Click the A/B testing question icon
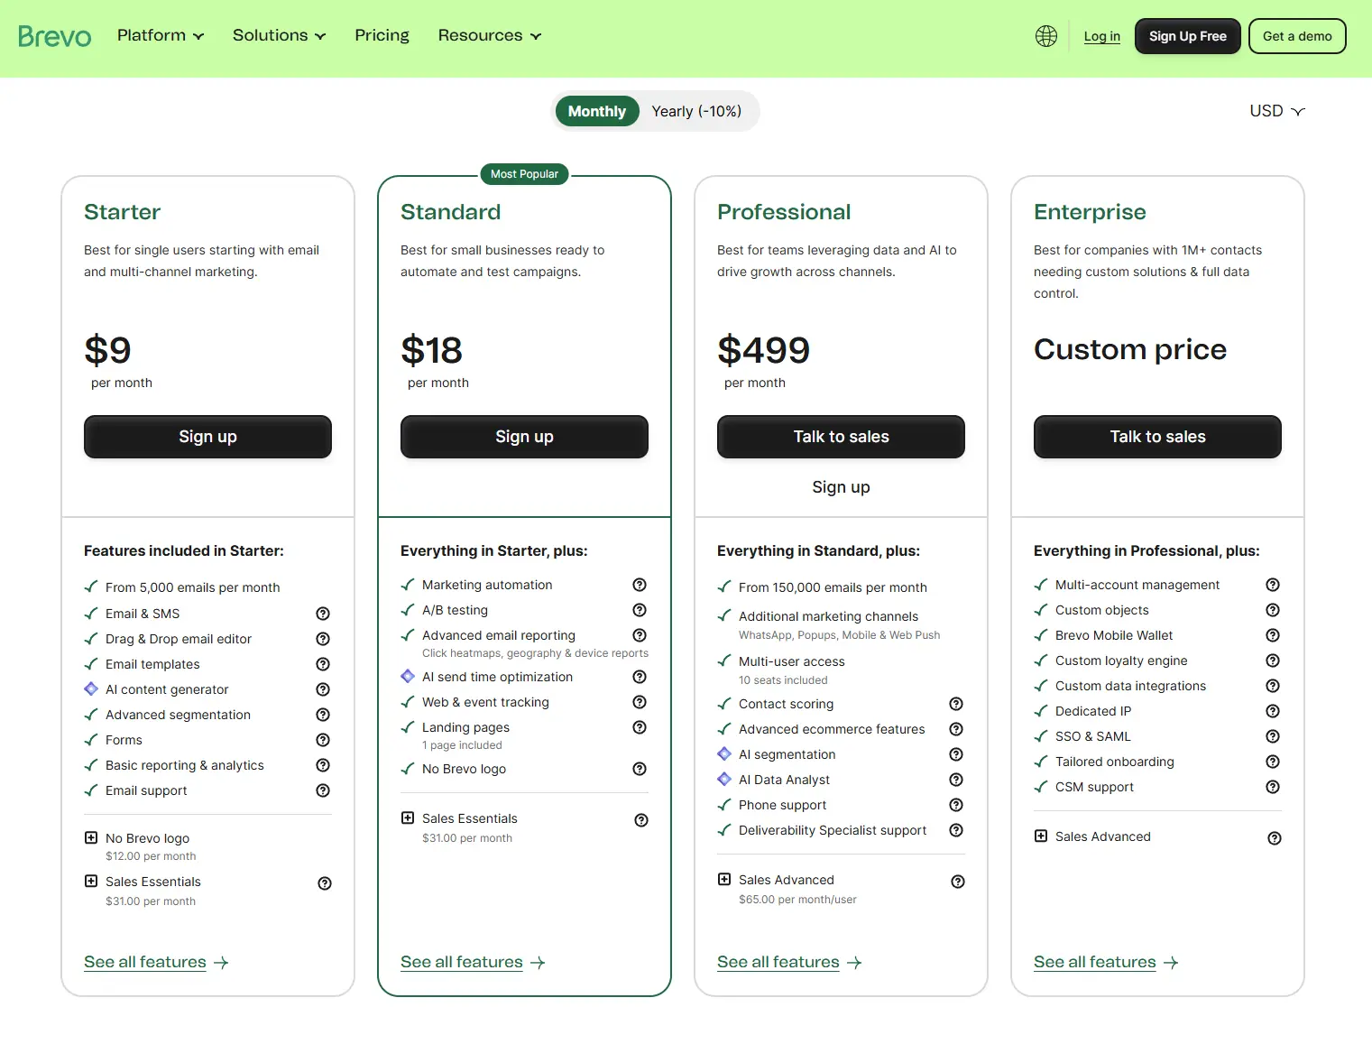This screenshot has height=1044, width=1372. click(x=640, y=610)
